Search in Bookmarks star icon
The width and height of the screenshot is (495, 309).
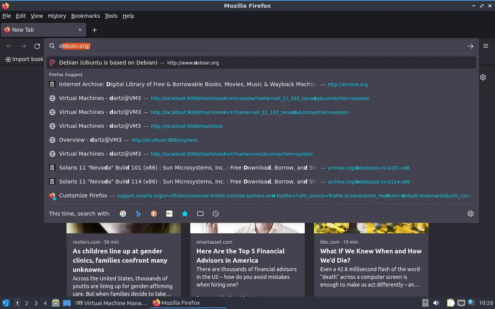185,214
